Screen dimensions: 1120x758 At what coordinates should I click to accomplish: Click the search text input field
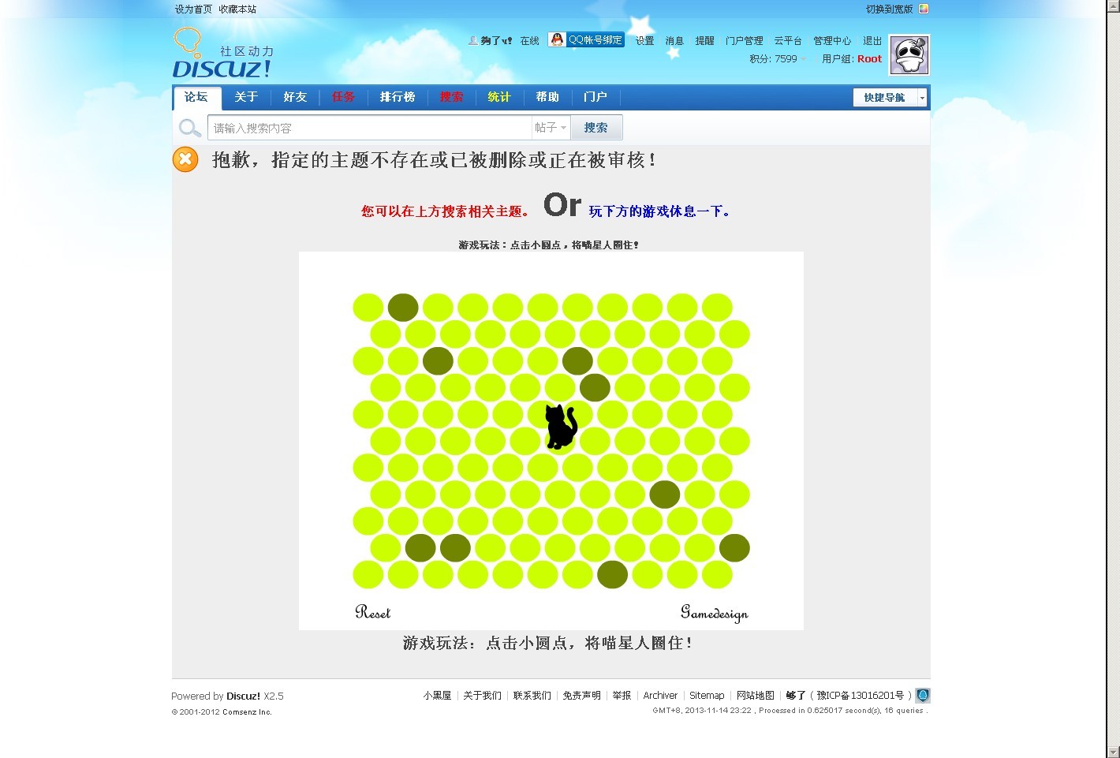pos(370,128)
